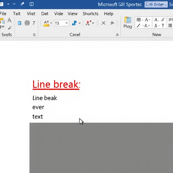Click the Caoel group dialog launcher
173x173 pixels.
point(117,35)
